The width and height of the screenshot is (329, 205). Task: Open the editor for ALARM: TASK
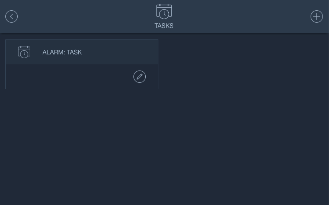point(140,77)
